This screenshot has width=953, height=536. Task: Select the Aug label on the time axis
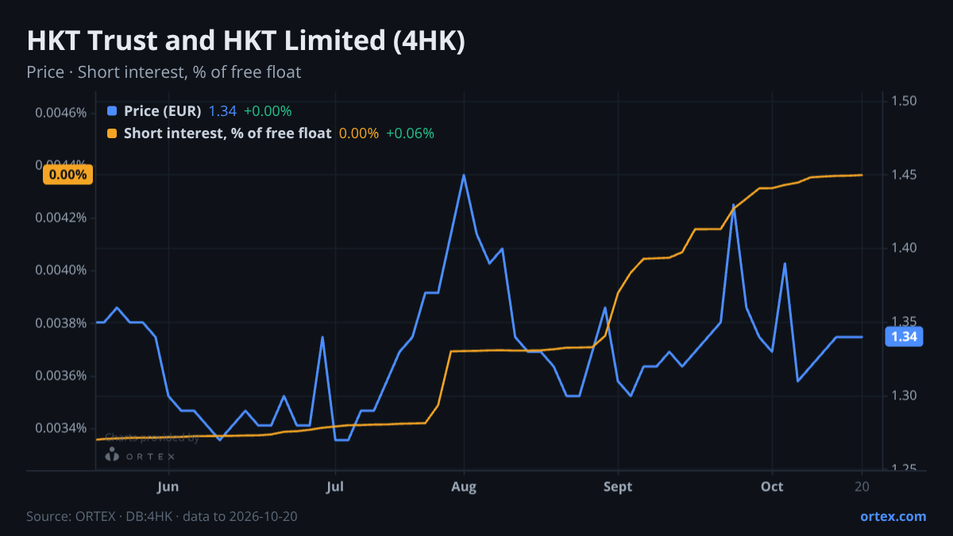click(x=464, y=487)
